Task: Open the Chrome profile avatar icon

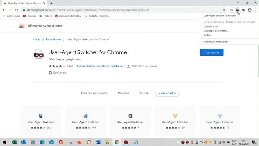Action: coord(250,10)
